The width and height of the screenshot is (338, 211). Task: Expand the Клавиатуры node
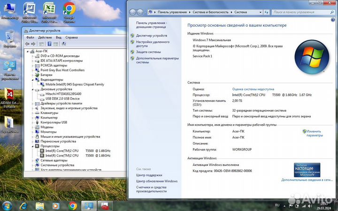[33, 113]
